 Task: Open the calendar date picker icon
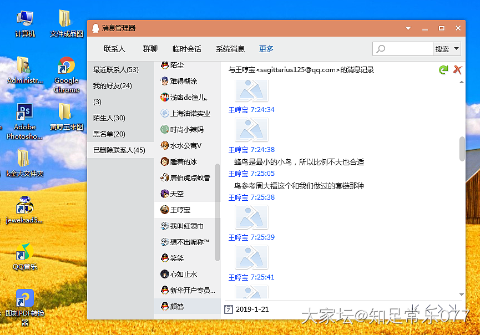pyautogui.click(x=228, y=309)
